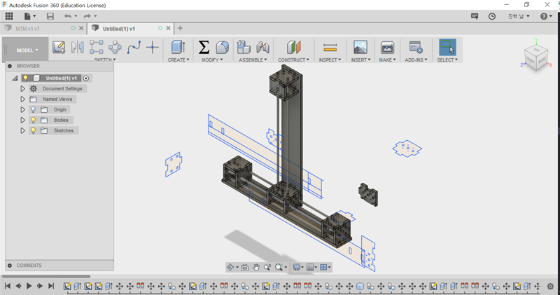Screen dimensions: 560x295
Task: Click the construction plane icon
Action: 293,47
